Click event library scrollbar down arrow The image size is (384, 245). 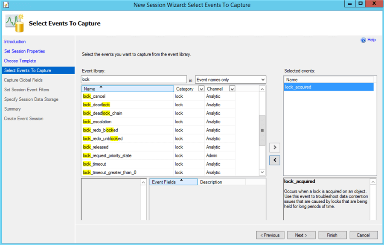262,172
